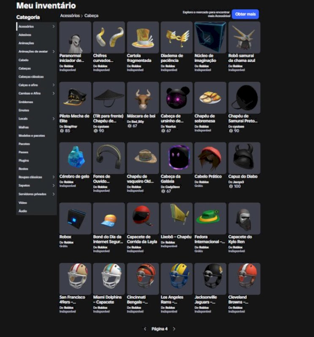The height and width of the screenshot is (337, 314).
Task: Click the Cérebro de gelo item image
Action: point(75,158)
